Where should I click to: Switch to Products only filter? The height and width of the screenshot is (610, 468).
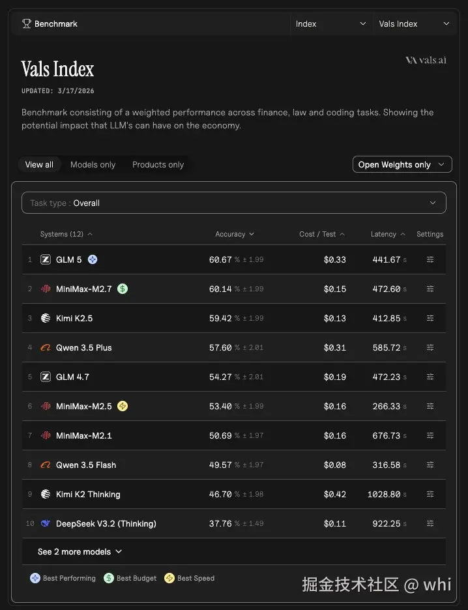(158, 165)
